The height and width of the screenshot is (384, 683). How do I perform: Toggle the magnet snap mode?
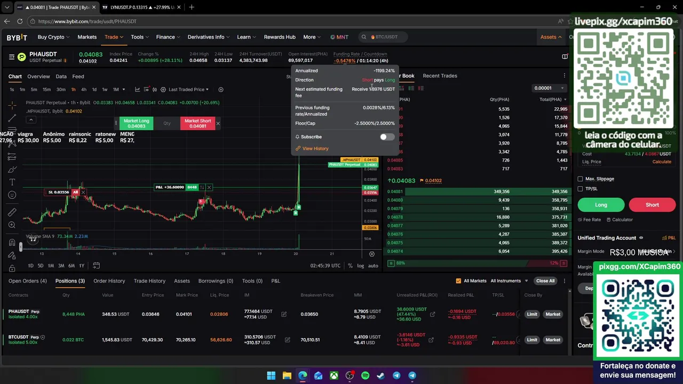[12, 243]
